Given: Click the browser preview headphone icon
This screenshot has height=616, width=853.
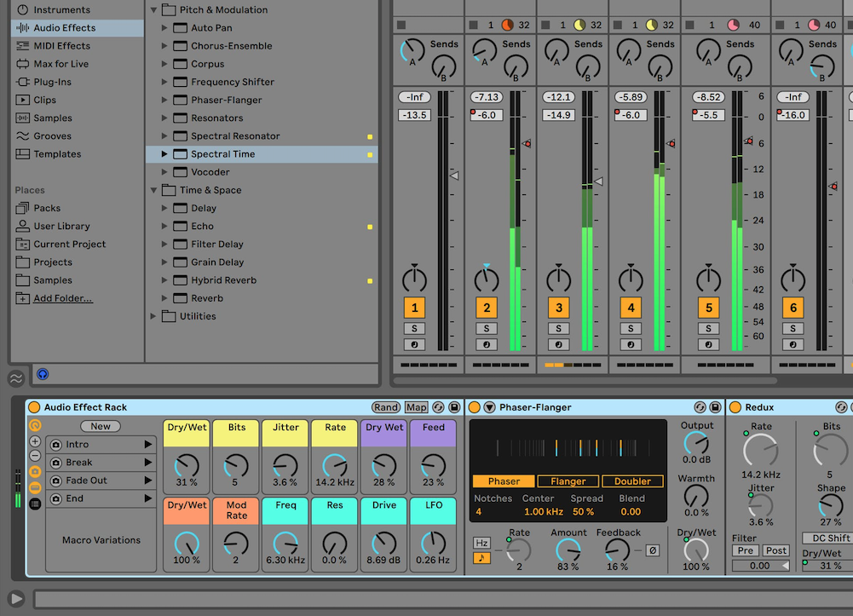Looking at the screenshot, I should pos(43,374).
